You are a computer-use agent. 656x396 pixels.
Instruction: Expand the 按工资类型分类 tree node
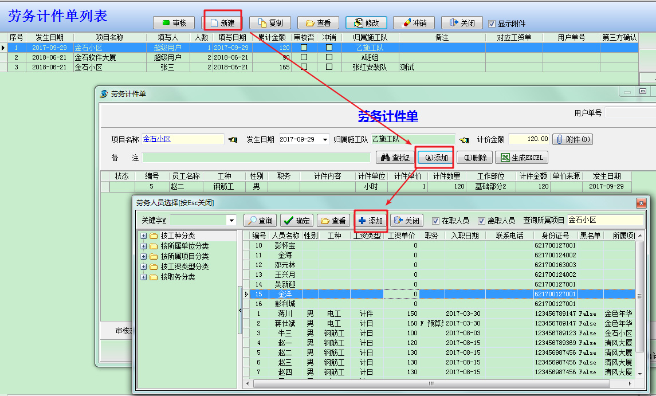143,266
